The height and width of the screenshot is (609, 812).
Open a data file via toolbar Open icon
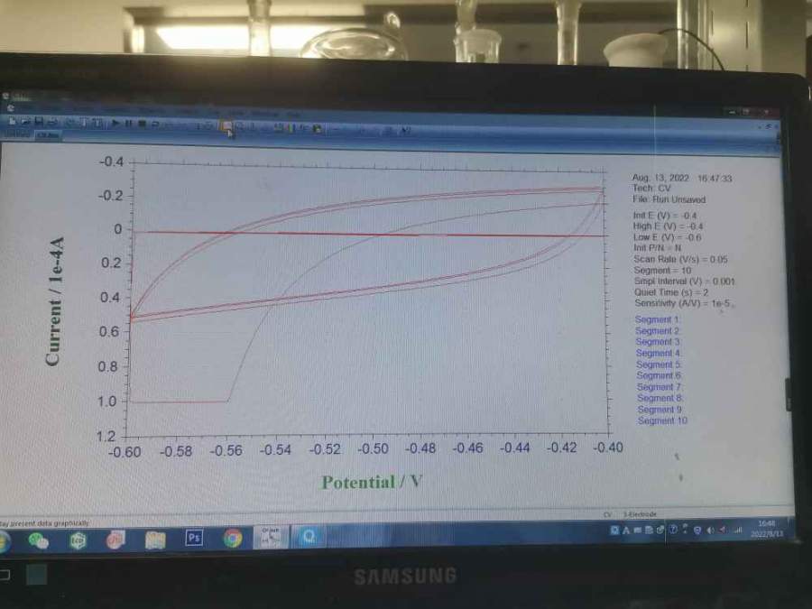(x=25, y=122)
